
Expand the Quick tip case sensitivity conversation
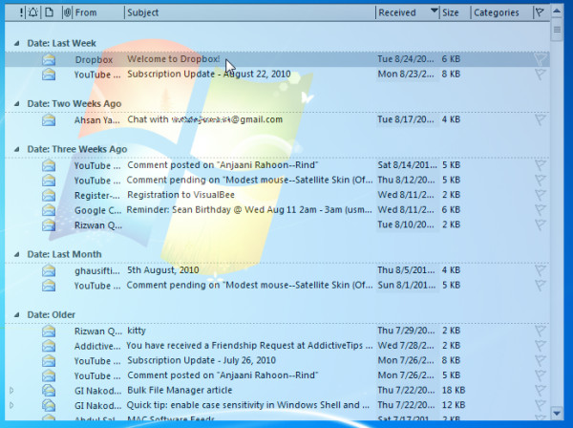pyautogui.click(x=11, y=405)
